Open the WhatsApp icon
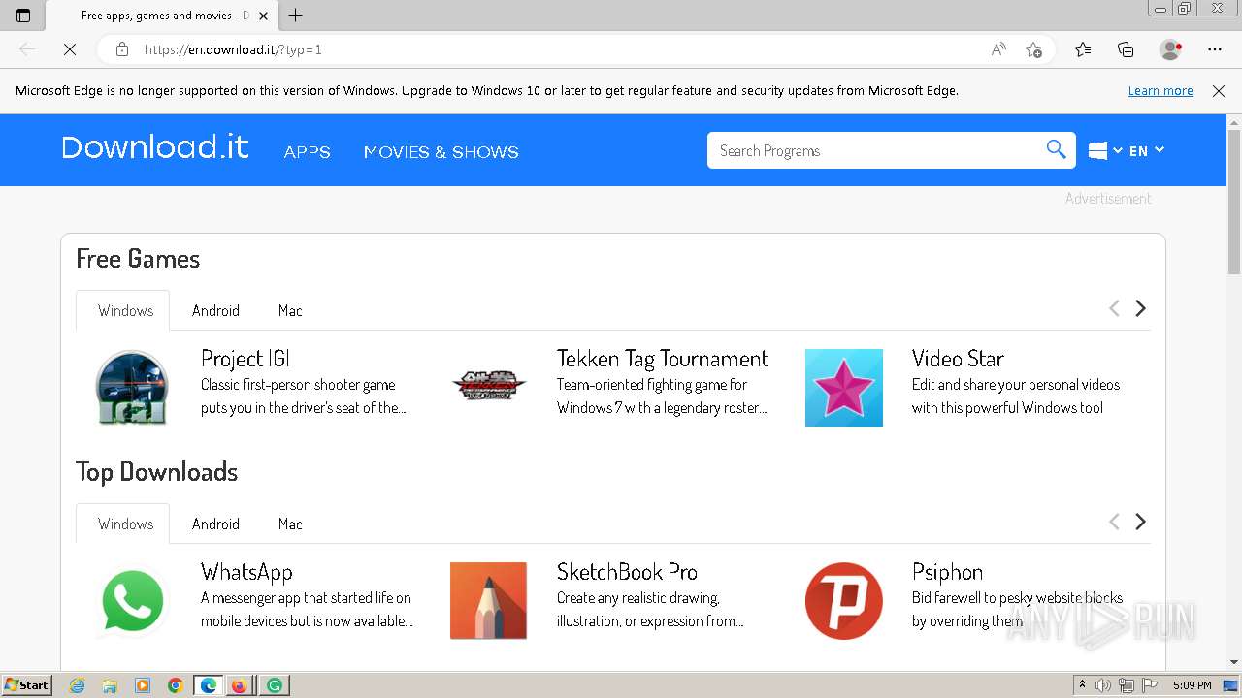The width and height of the screenshot is (1242, 698). click(133, 601)
